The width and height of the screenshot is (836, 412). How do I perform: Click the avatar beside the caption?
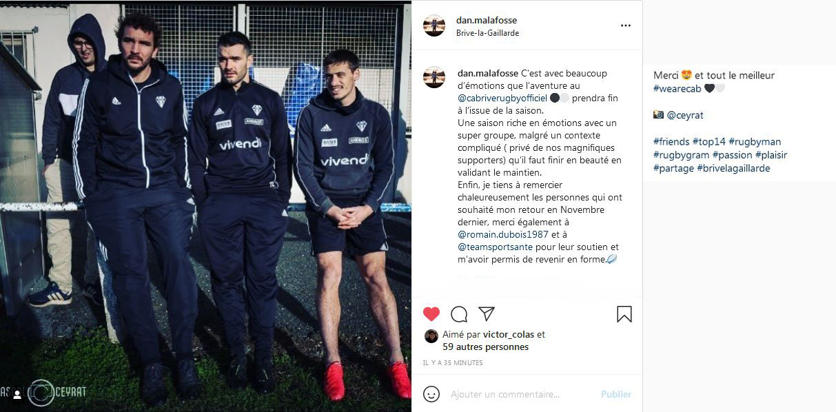434,77
